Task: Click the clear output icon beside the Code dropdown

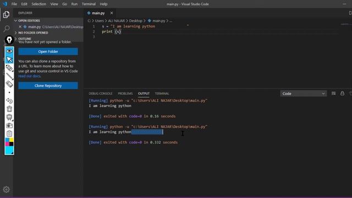Action: point(334,94)
